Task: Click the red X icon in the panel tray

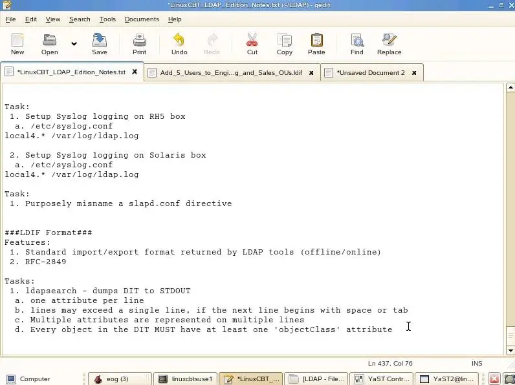Action: (494, 379)
